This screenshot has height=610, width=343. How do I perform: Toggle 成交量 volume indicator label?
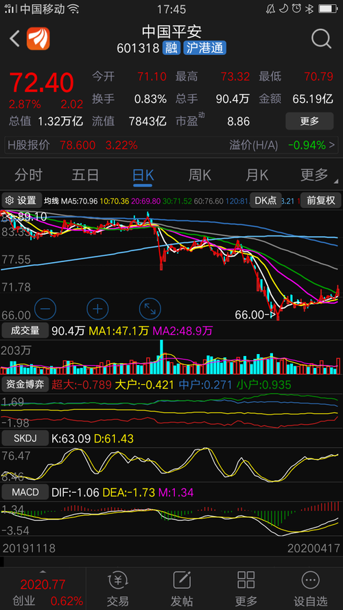(x=25, y=331)
